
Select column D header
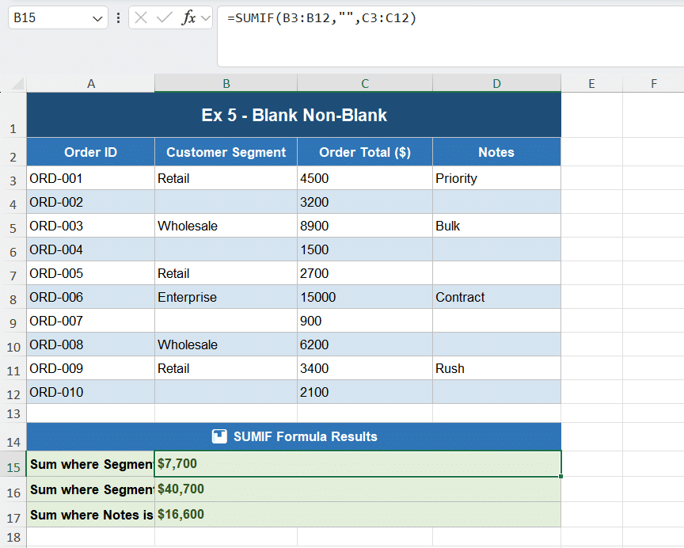[x=496, y=82]
